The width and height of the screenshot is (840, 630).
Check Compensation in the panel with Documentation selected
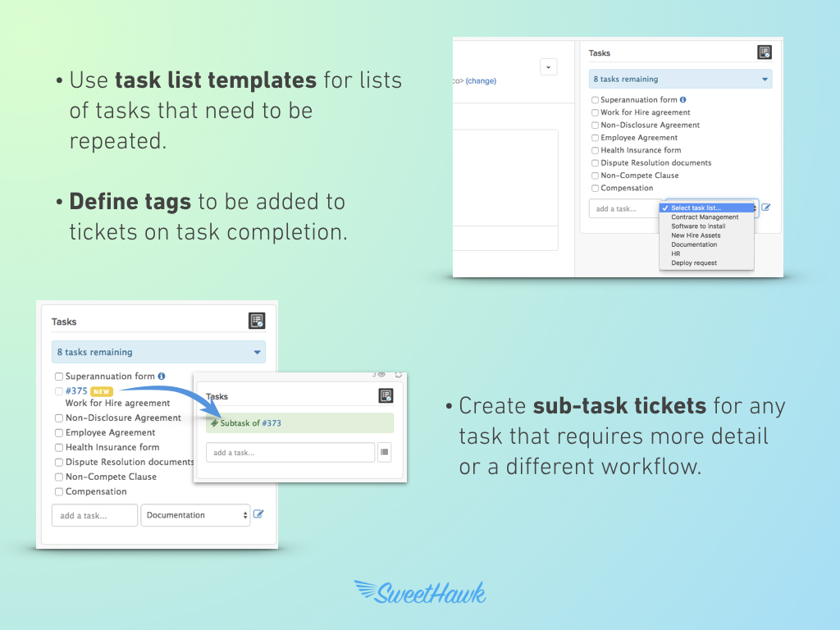click(59, 492)
